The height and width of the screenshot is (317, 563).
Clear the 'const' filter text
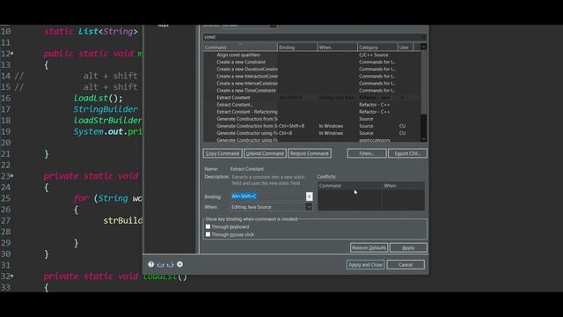point(424,37)
